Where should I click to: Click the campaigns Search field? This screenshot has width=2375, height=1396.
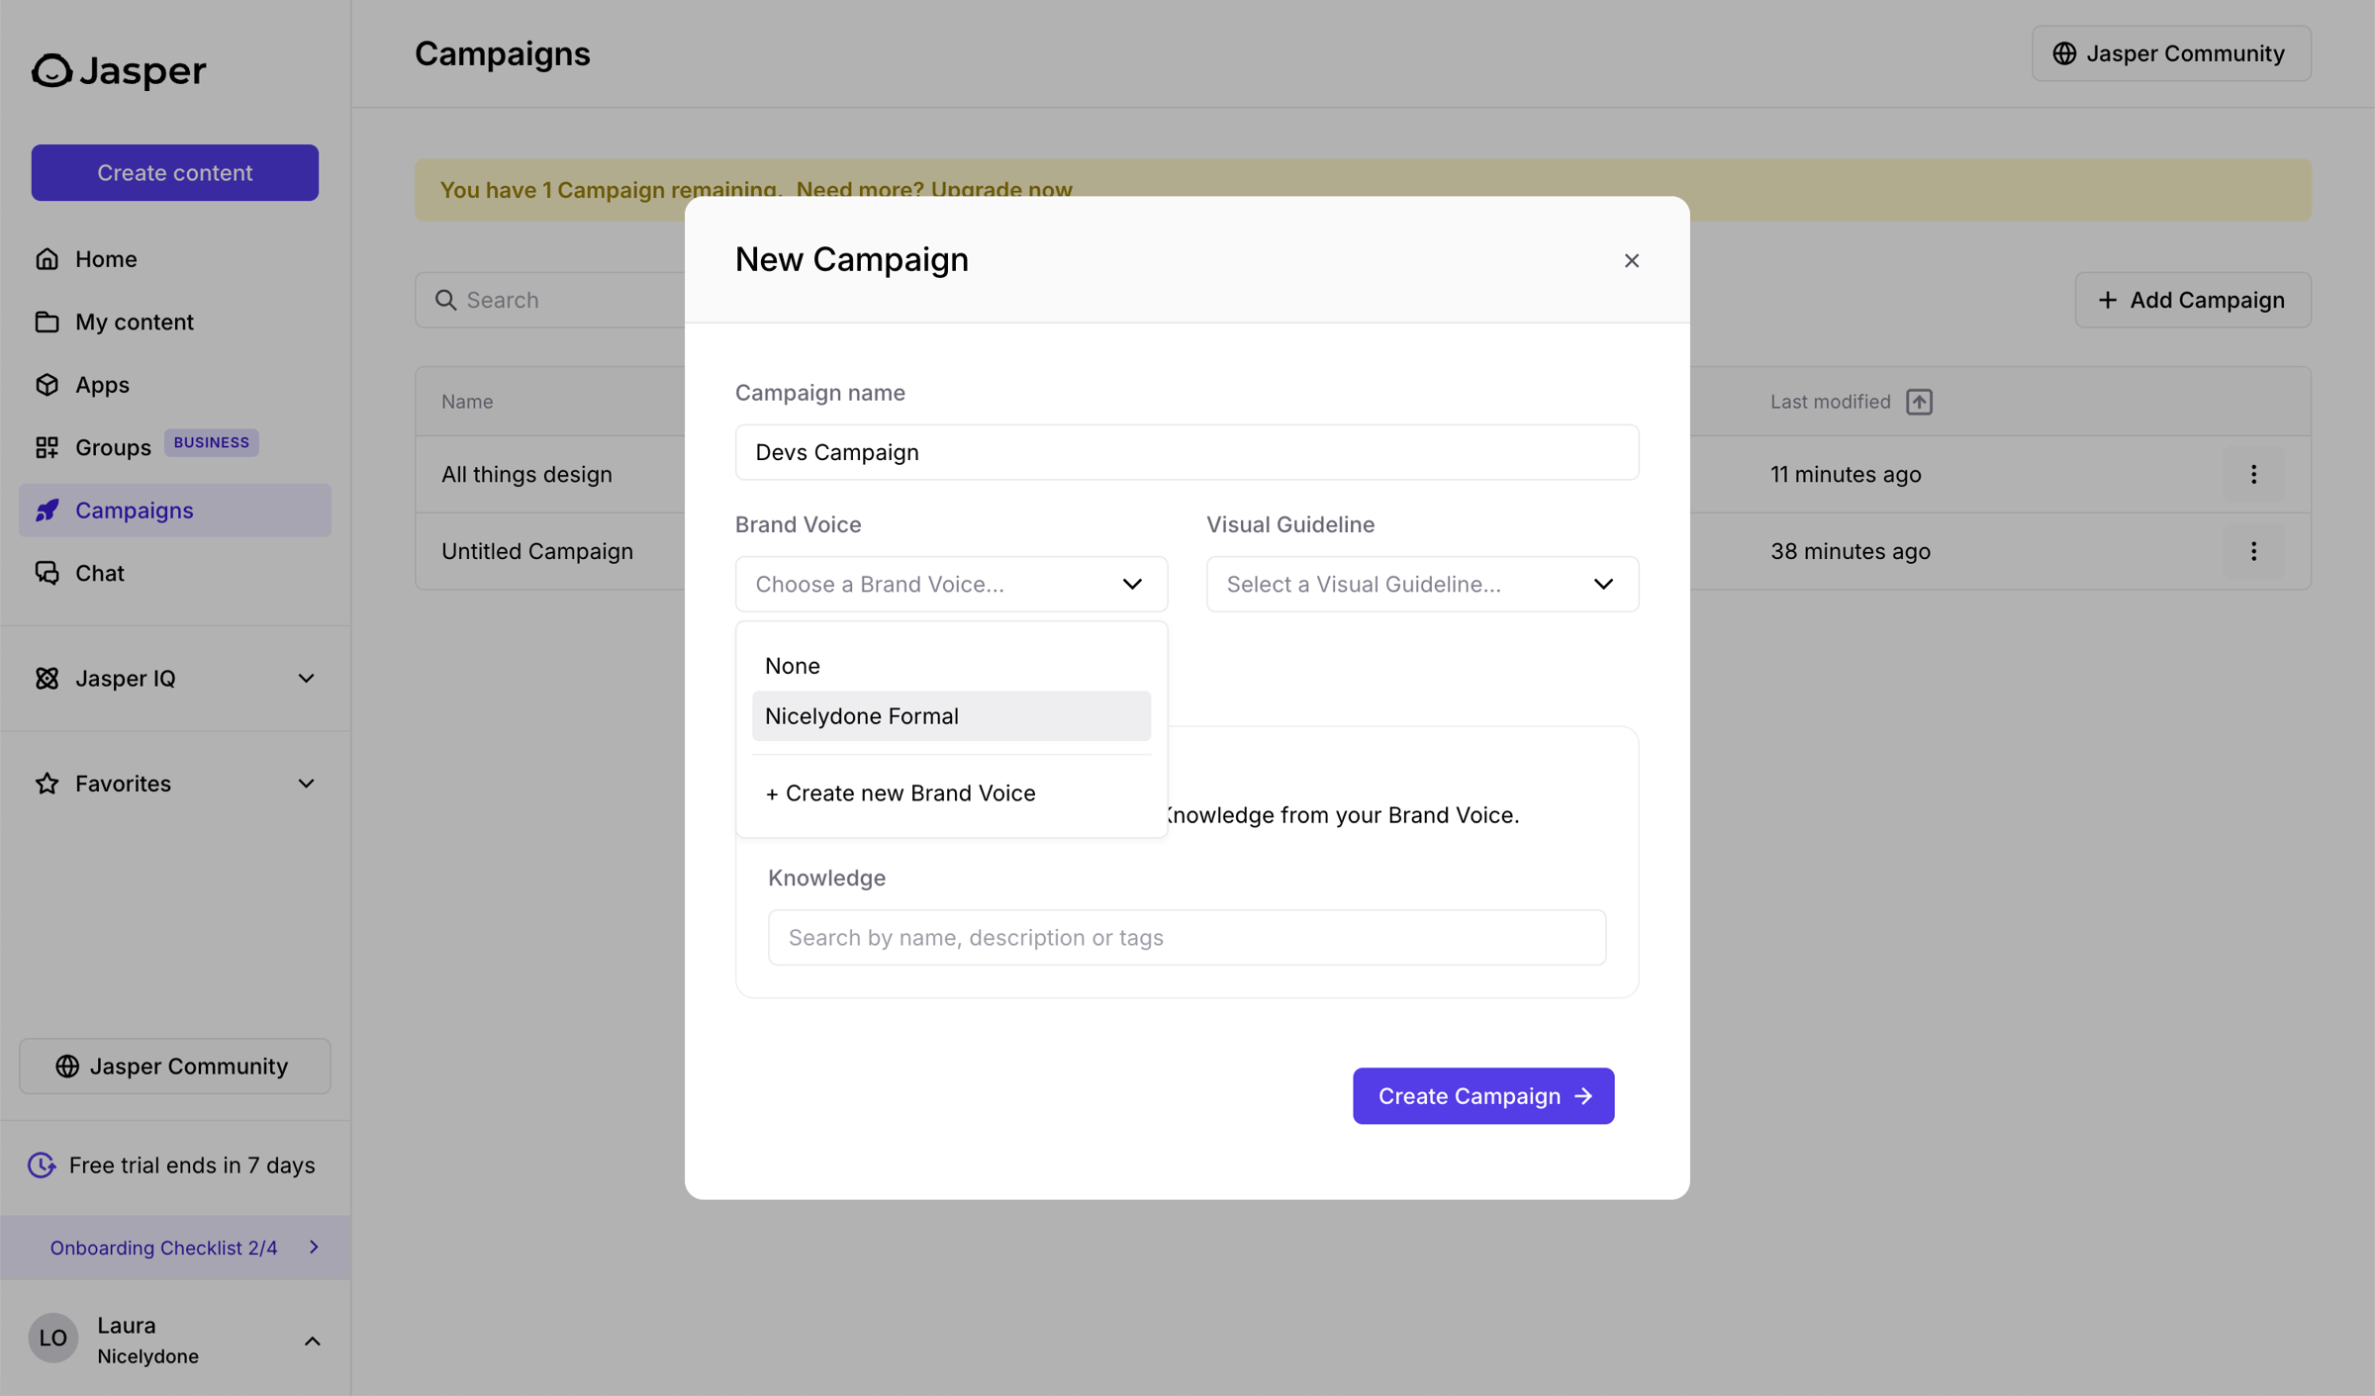point(550,300)
